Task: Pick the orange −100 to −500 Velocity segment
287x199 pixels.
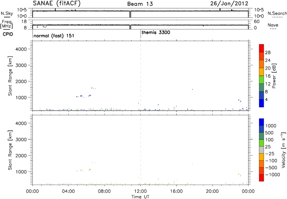Action: coord(262,164)
